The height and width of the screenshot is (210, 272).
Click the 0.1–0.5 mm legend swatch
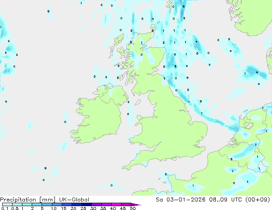[7, 204]
